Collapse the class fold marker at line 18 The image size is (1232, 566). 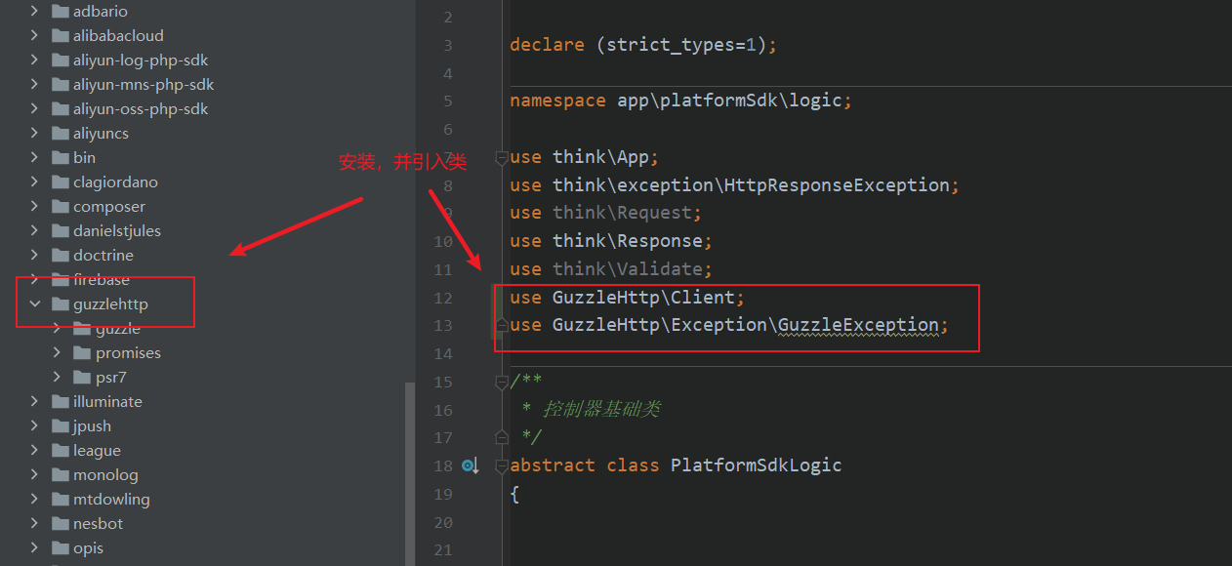pyautogui.click(x=502, y=465)
